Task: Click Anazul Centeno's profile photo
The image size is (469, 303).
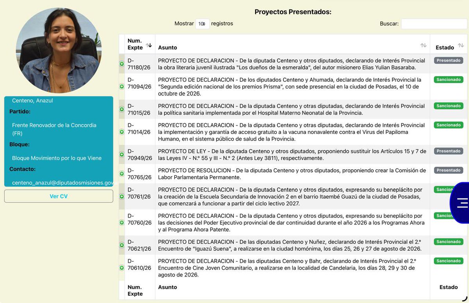Action: (x=59, y=50)
